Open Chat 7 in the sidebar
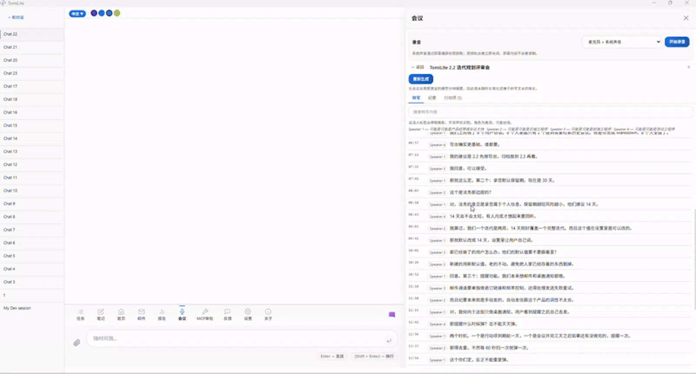Viewport: 696px width, 374px height. (32, 230)
